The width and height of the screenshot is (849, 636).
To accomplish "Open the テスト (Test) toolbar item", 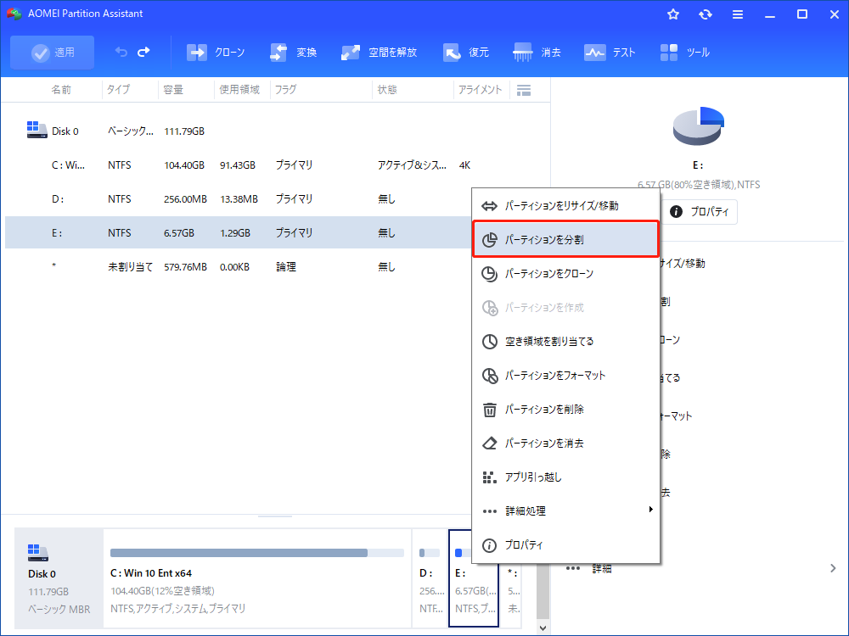I will click(609, 53).
